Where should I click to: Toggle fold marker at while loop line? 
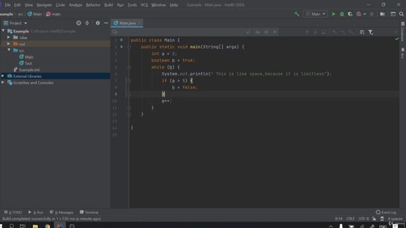pyautogui.click(x=129, y=67)
